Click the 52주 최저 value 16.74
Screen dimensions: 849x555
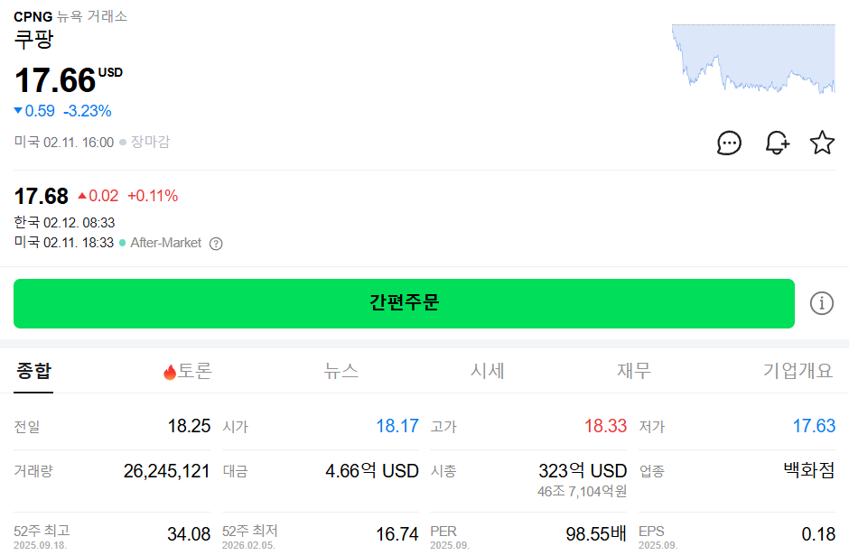[397, 534]
